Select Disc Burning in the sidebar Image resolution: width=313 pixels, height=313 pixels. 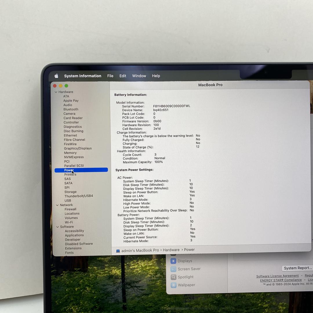click(x=73, y=131)
